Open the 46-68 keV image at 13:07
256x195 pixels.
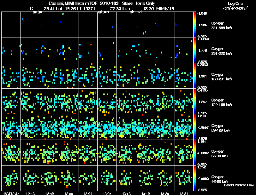[x=107, y=178]
